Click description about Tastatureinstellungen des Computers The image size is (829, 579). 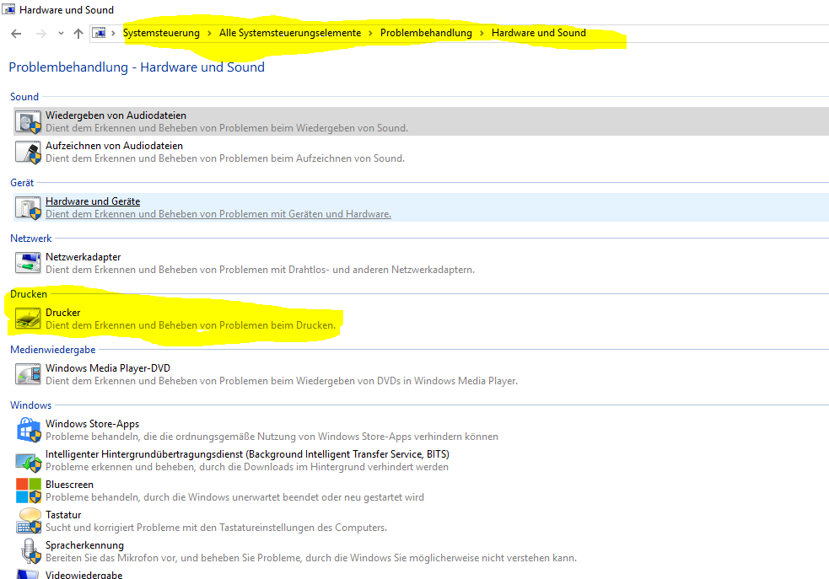pyautogui.click(x=216, y=528)
